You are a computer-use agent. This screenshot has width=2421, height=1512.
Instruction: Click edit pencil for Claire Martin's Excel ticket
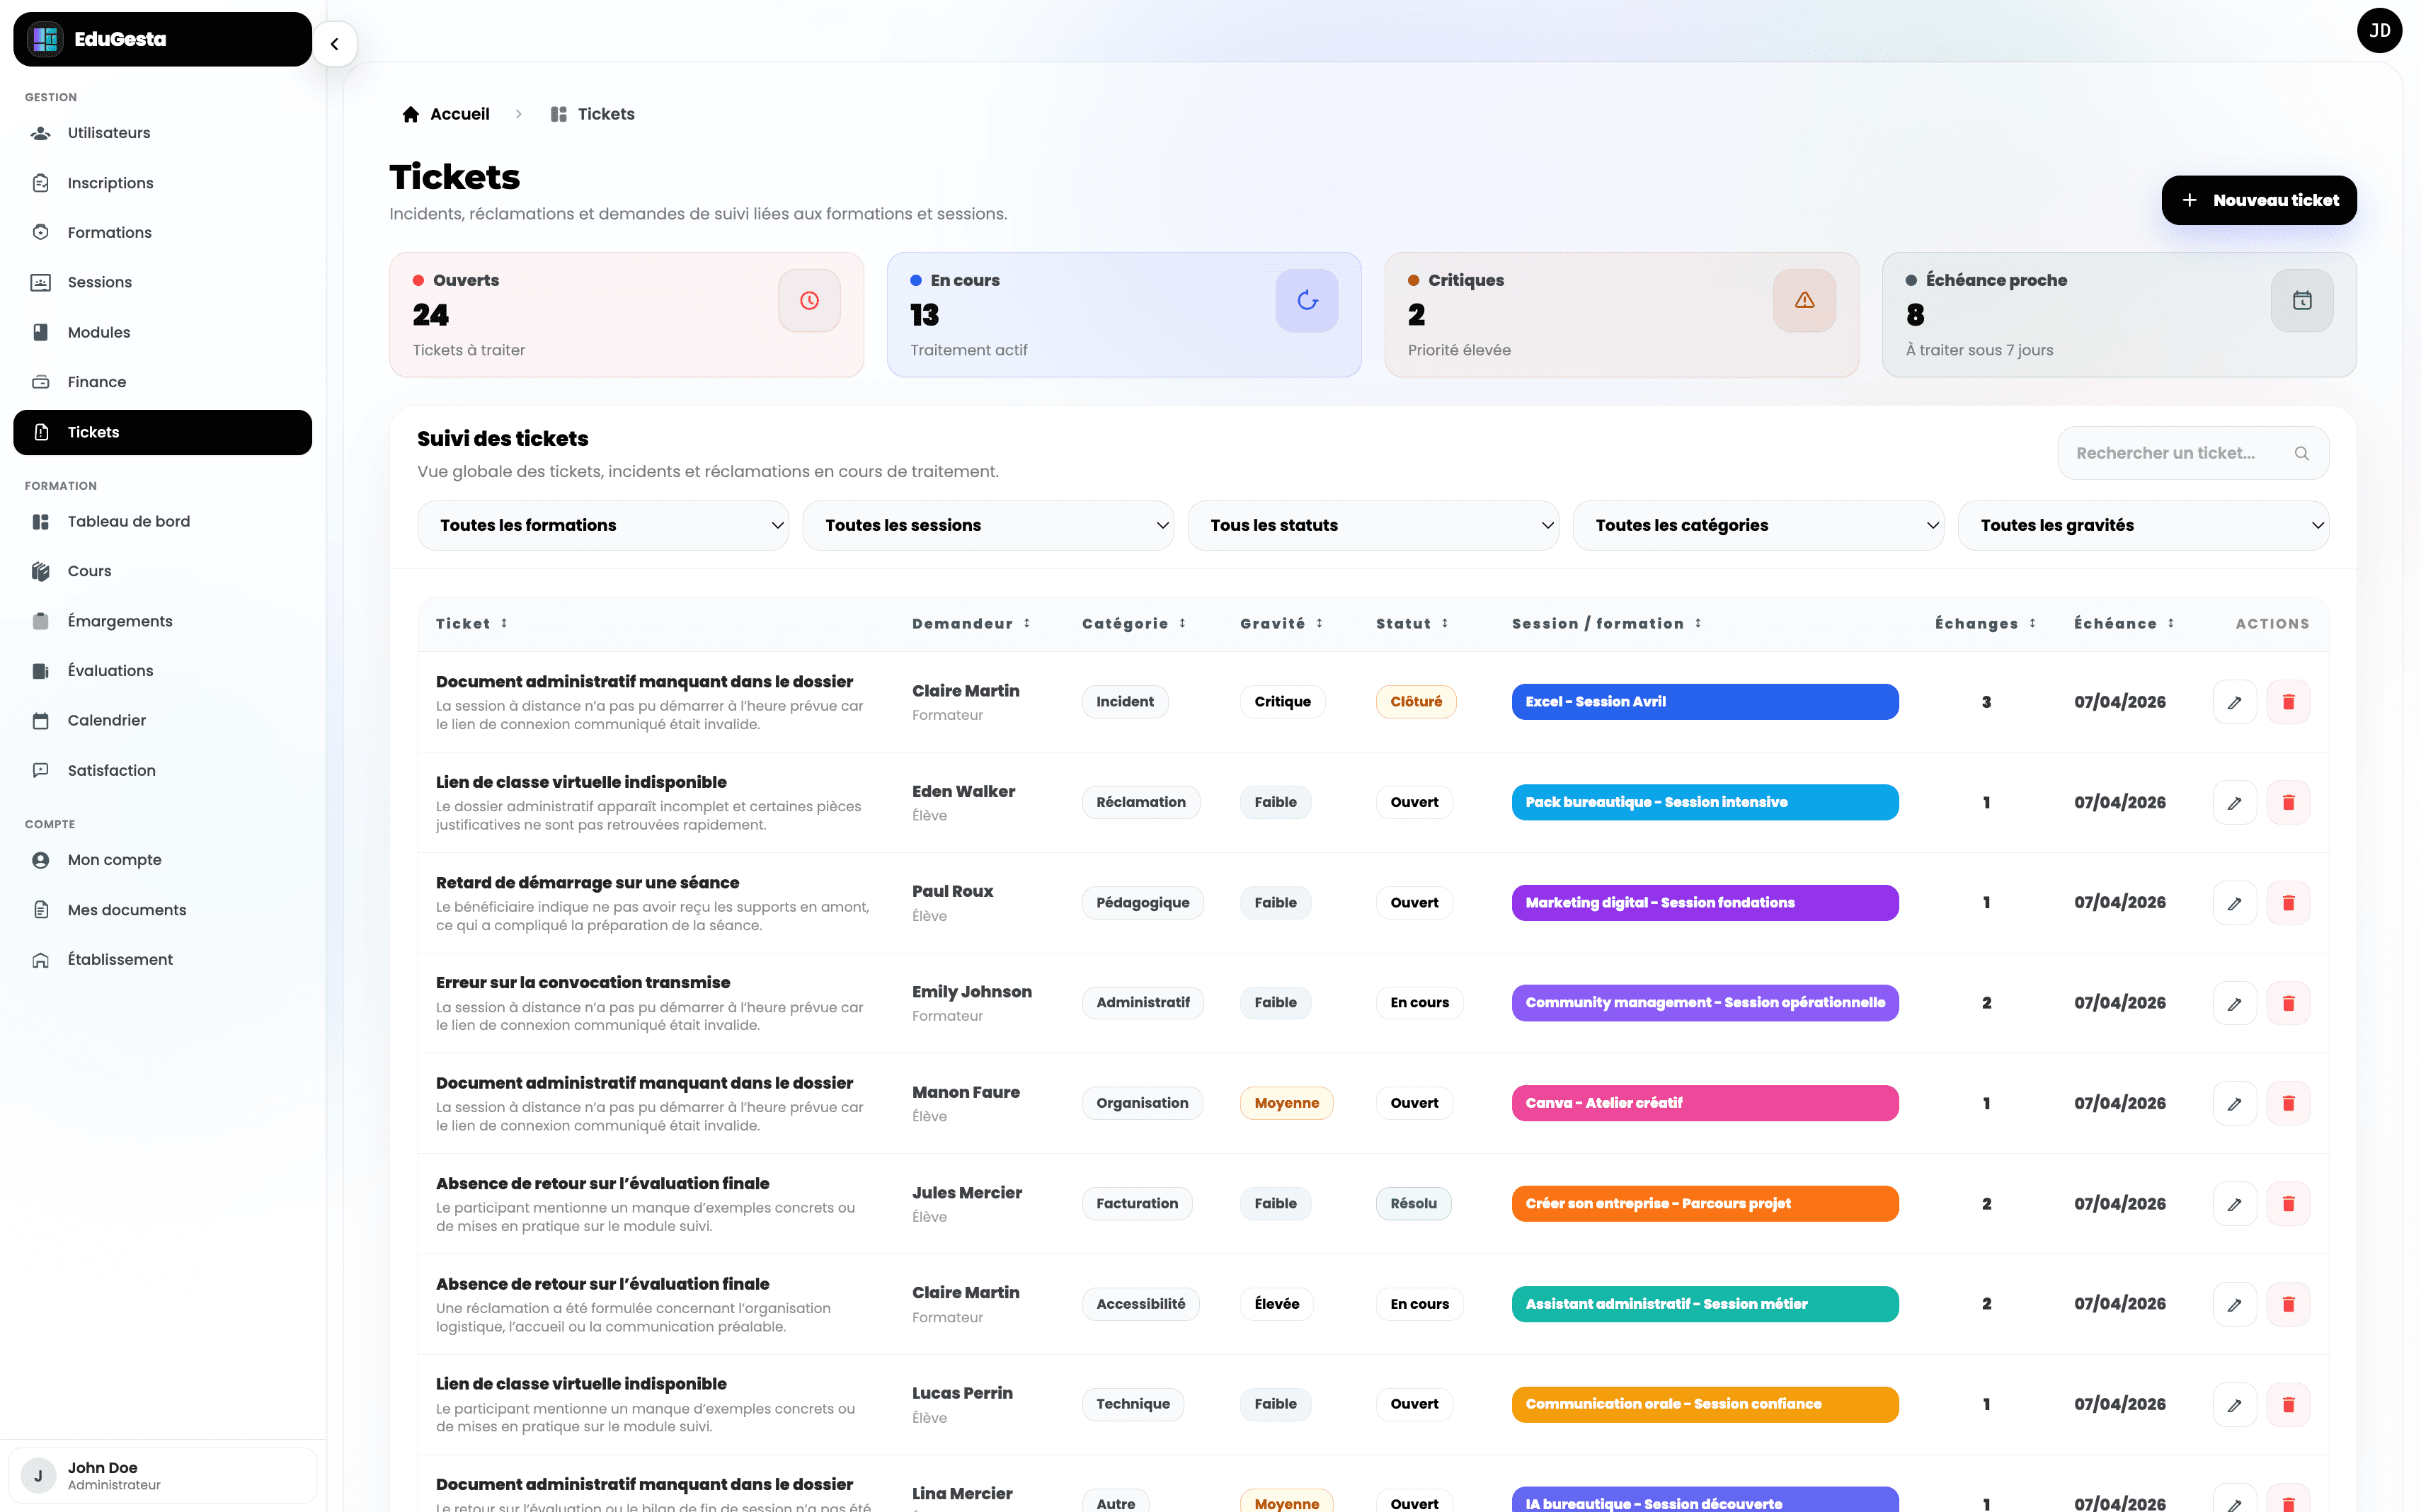[x=2234, y=702]
